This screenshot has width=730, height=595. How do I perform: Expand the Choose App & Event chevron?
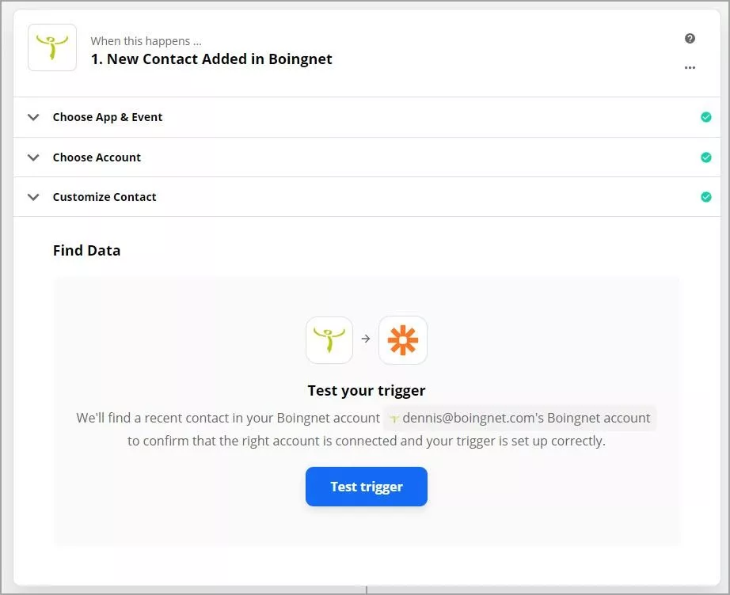[33, 117]
